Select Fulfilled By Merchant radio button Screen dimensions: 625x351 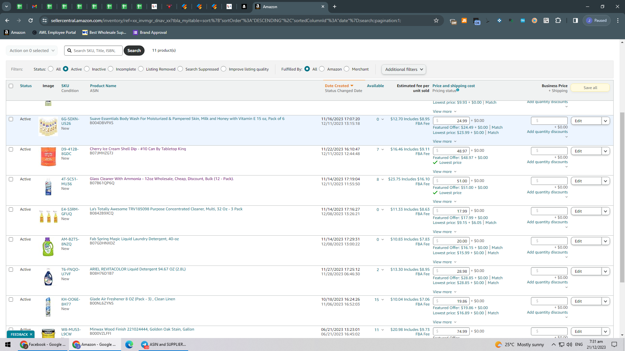[x=347, y=69]
